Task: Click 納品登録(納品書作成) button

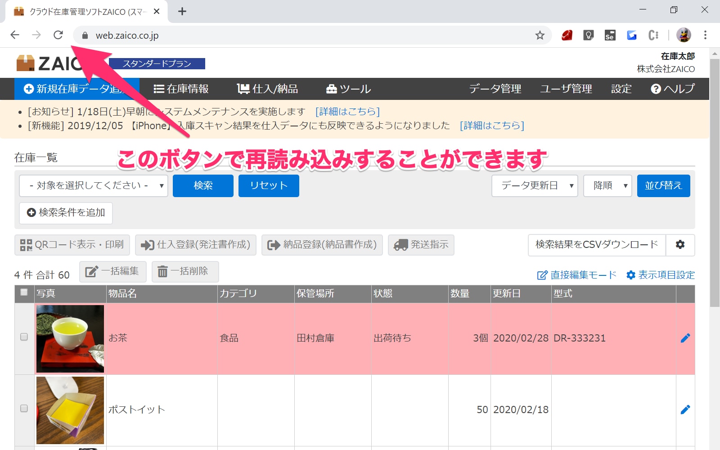Action: tap(322, 245)
